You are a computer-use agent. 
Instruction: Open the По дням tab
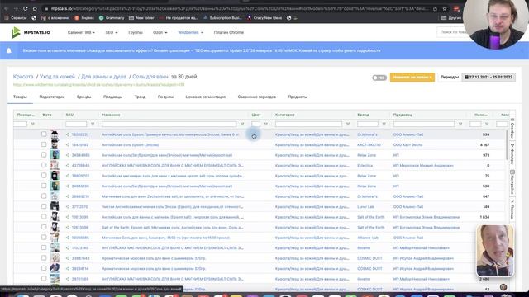[x=165, y=97]
